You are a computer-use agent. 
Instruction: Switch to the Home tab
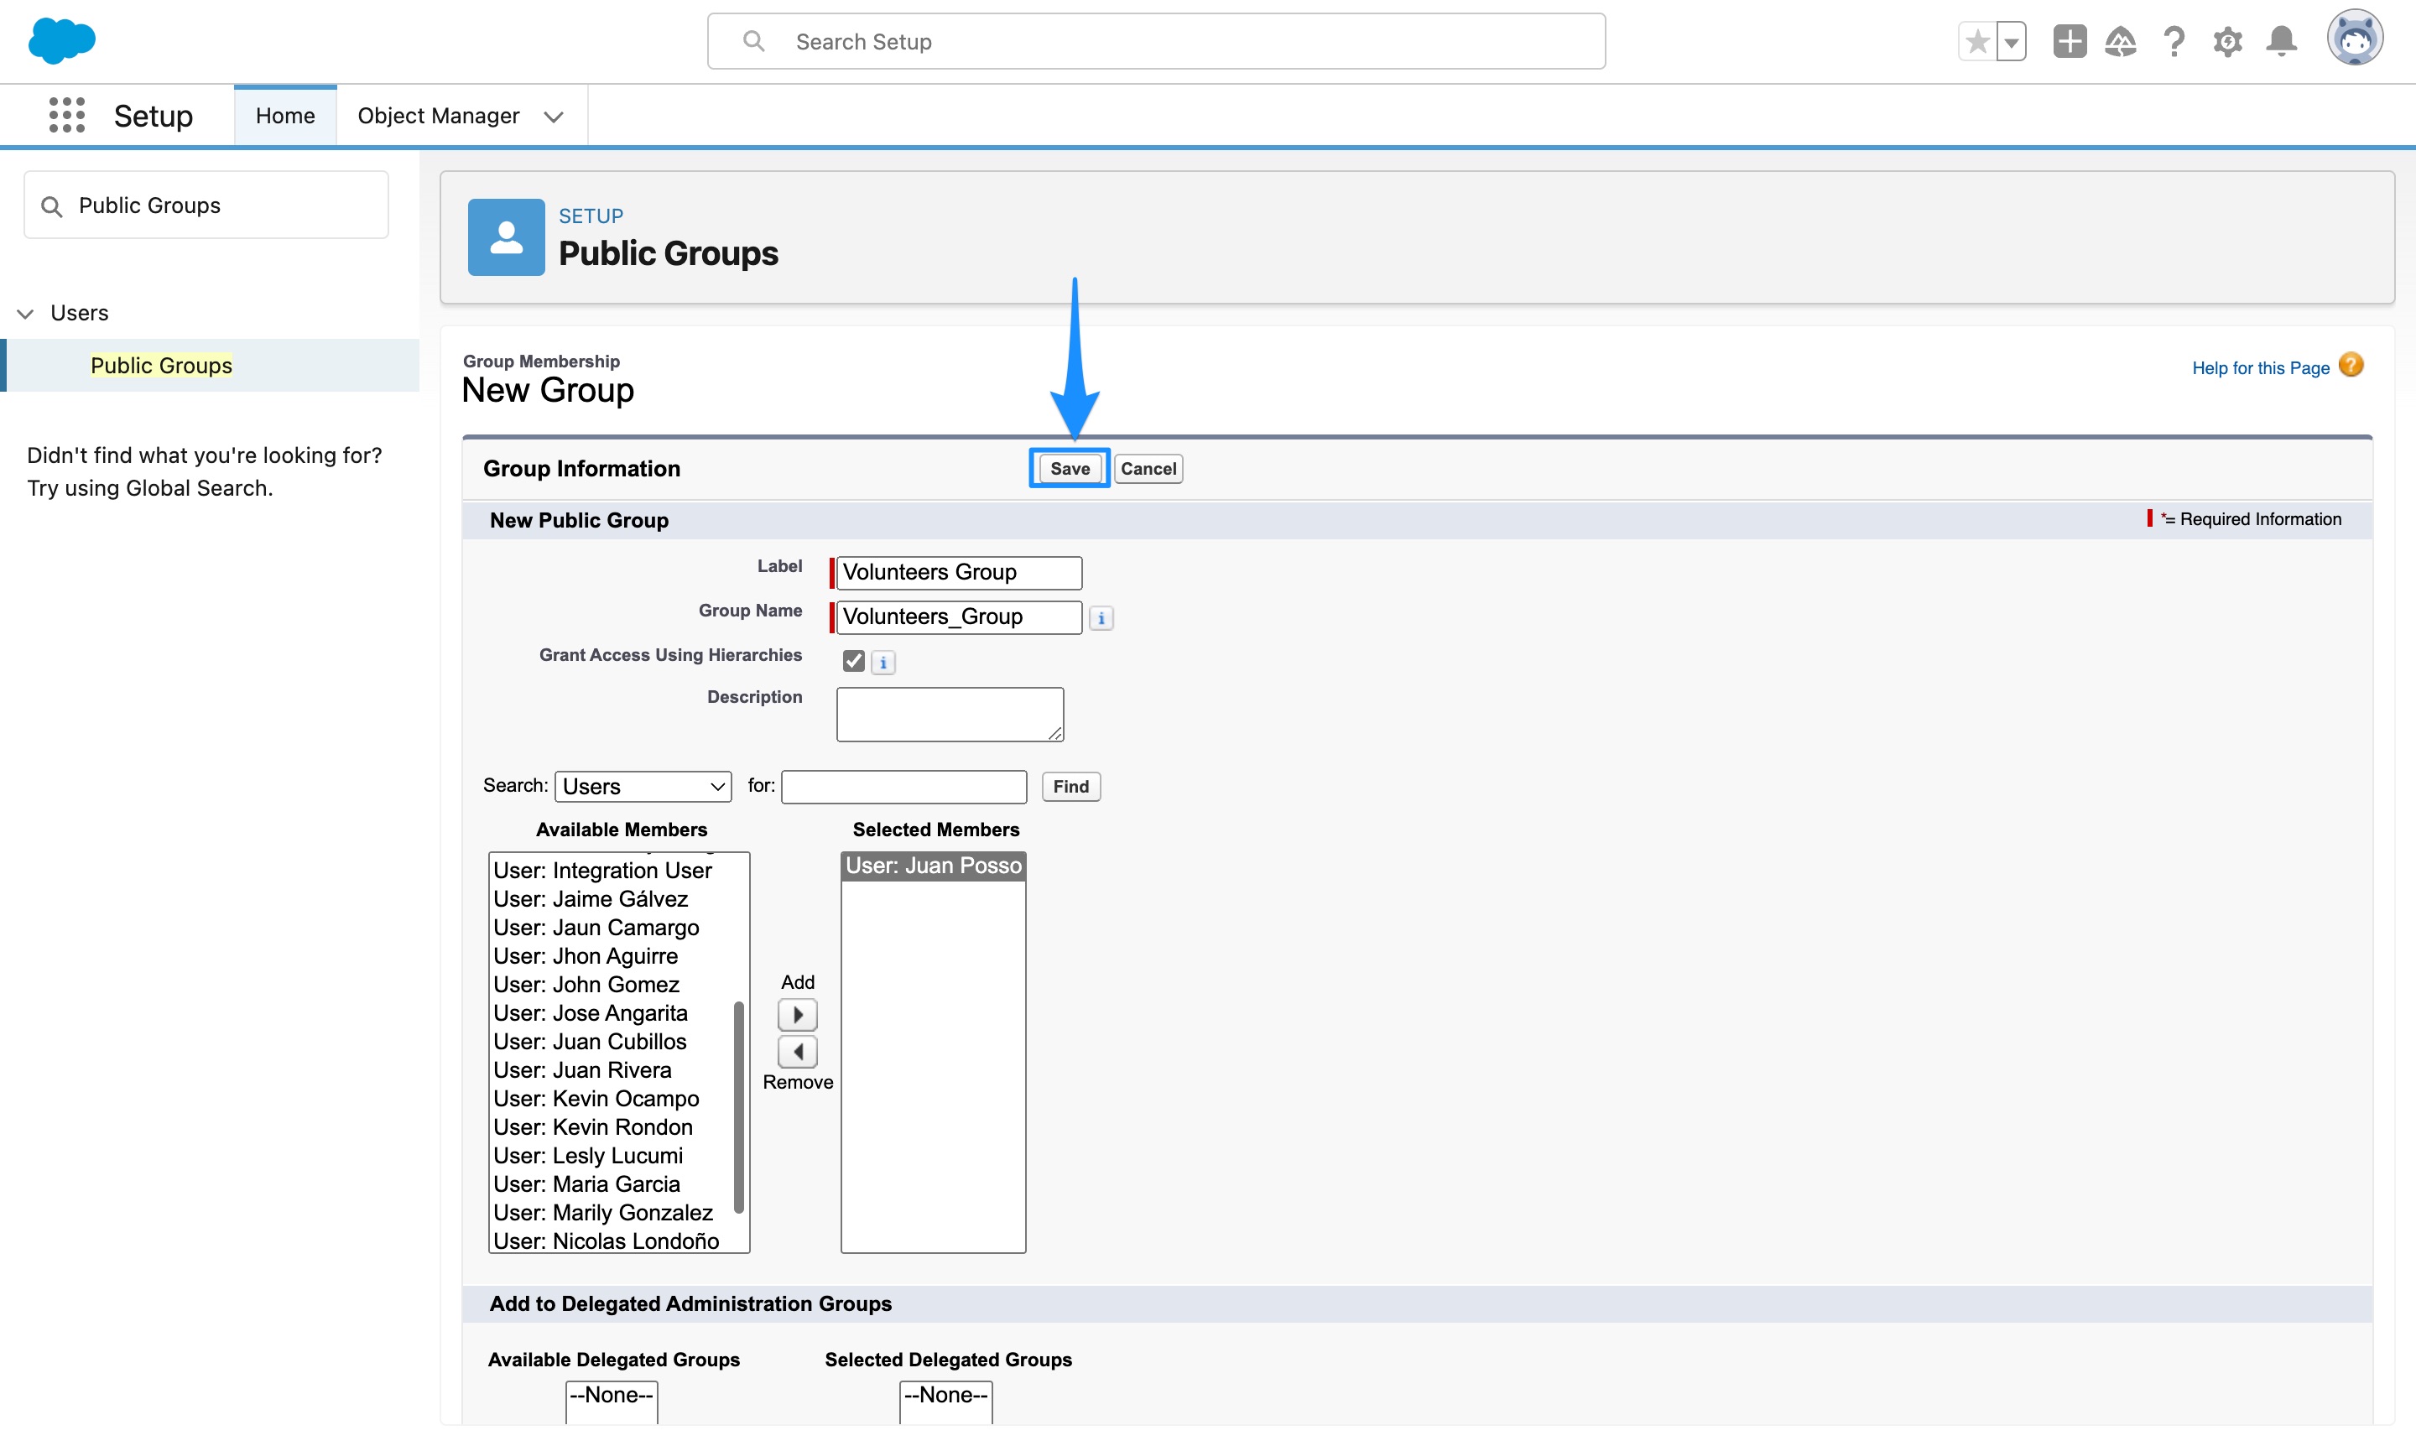pyautogui.click(x=284, y=115)
